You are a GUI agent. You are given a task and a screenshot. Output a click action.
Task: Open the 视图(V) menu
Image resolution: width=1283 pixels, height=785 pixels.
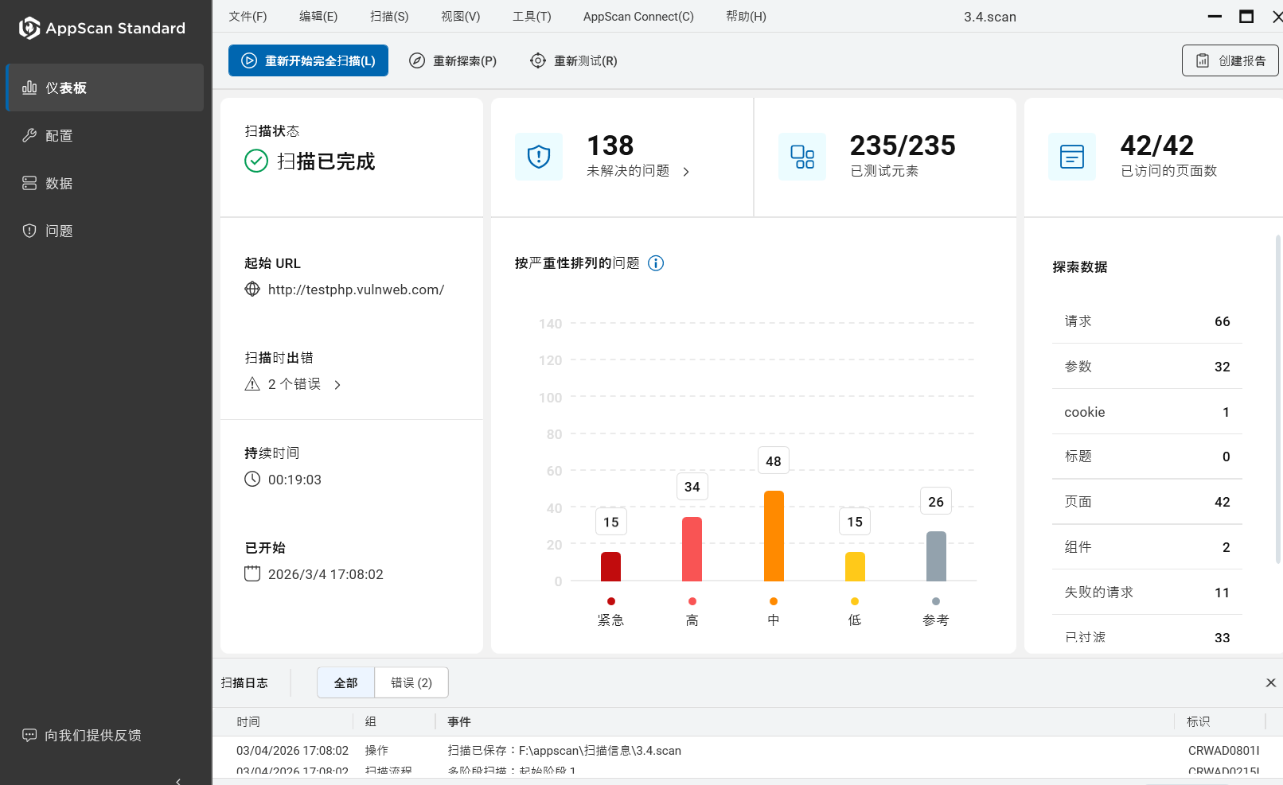pos(461,17)
